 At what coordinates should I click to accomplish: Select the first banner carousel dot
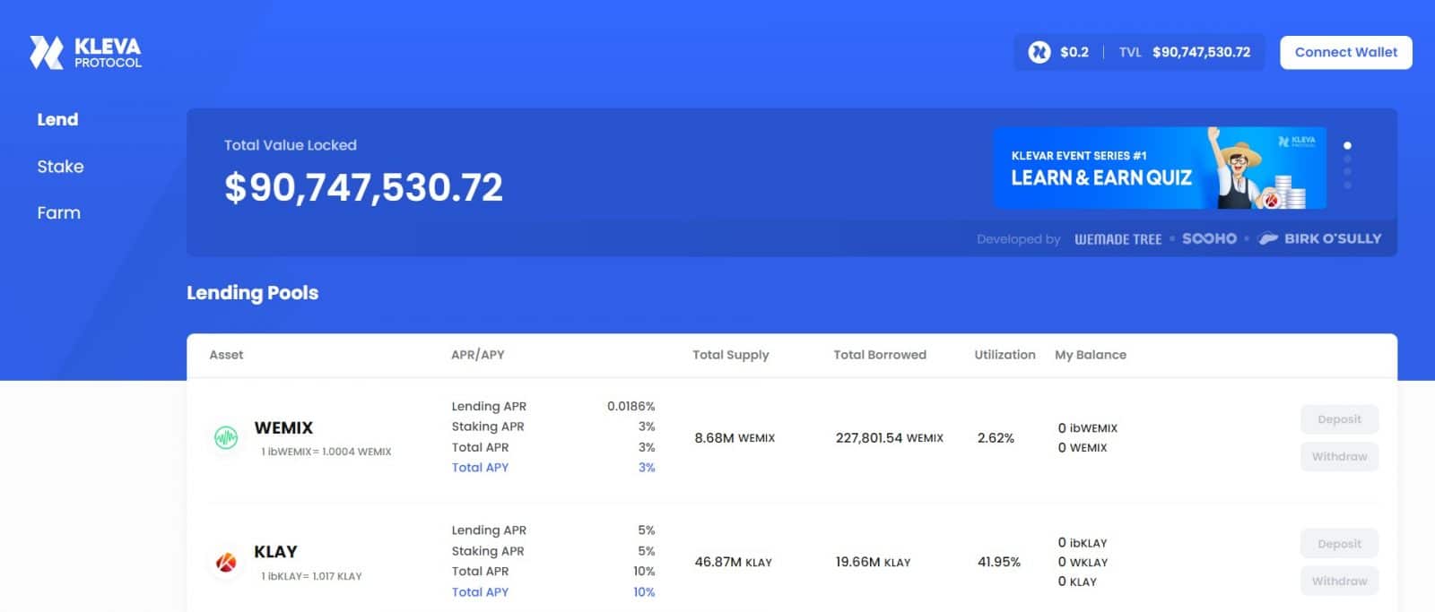coord(1347,145)
